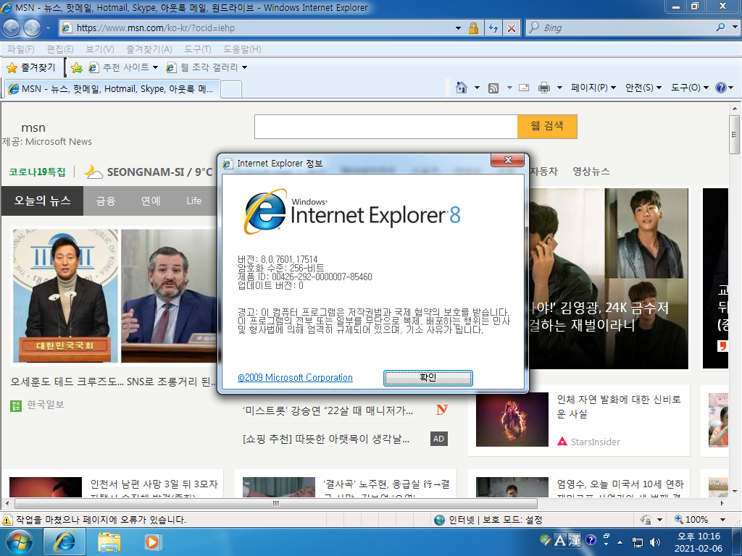Close the Internet Explorer 정보 dialog
742x556 pixels.
click(x=508, y=160)
